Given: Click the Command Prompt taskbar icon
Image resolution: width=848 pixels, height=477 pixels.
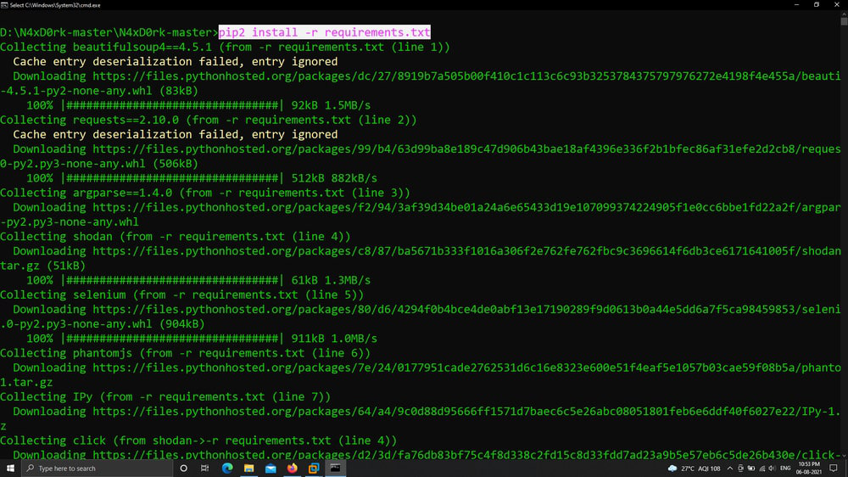Looking at the screenshot, I should point(335,469).
